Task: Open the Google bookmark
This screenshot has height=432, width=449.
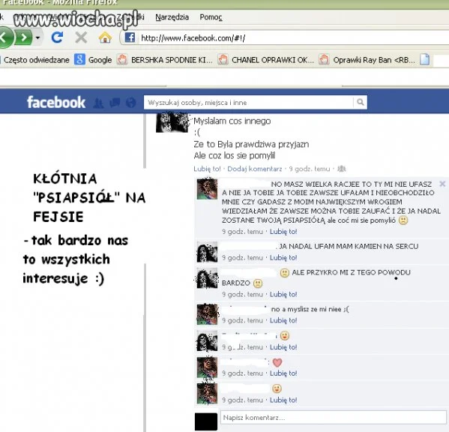Action: (93, 60)
